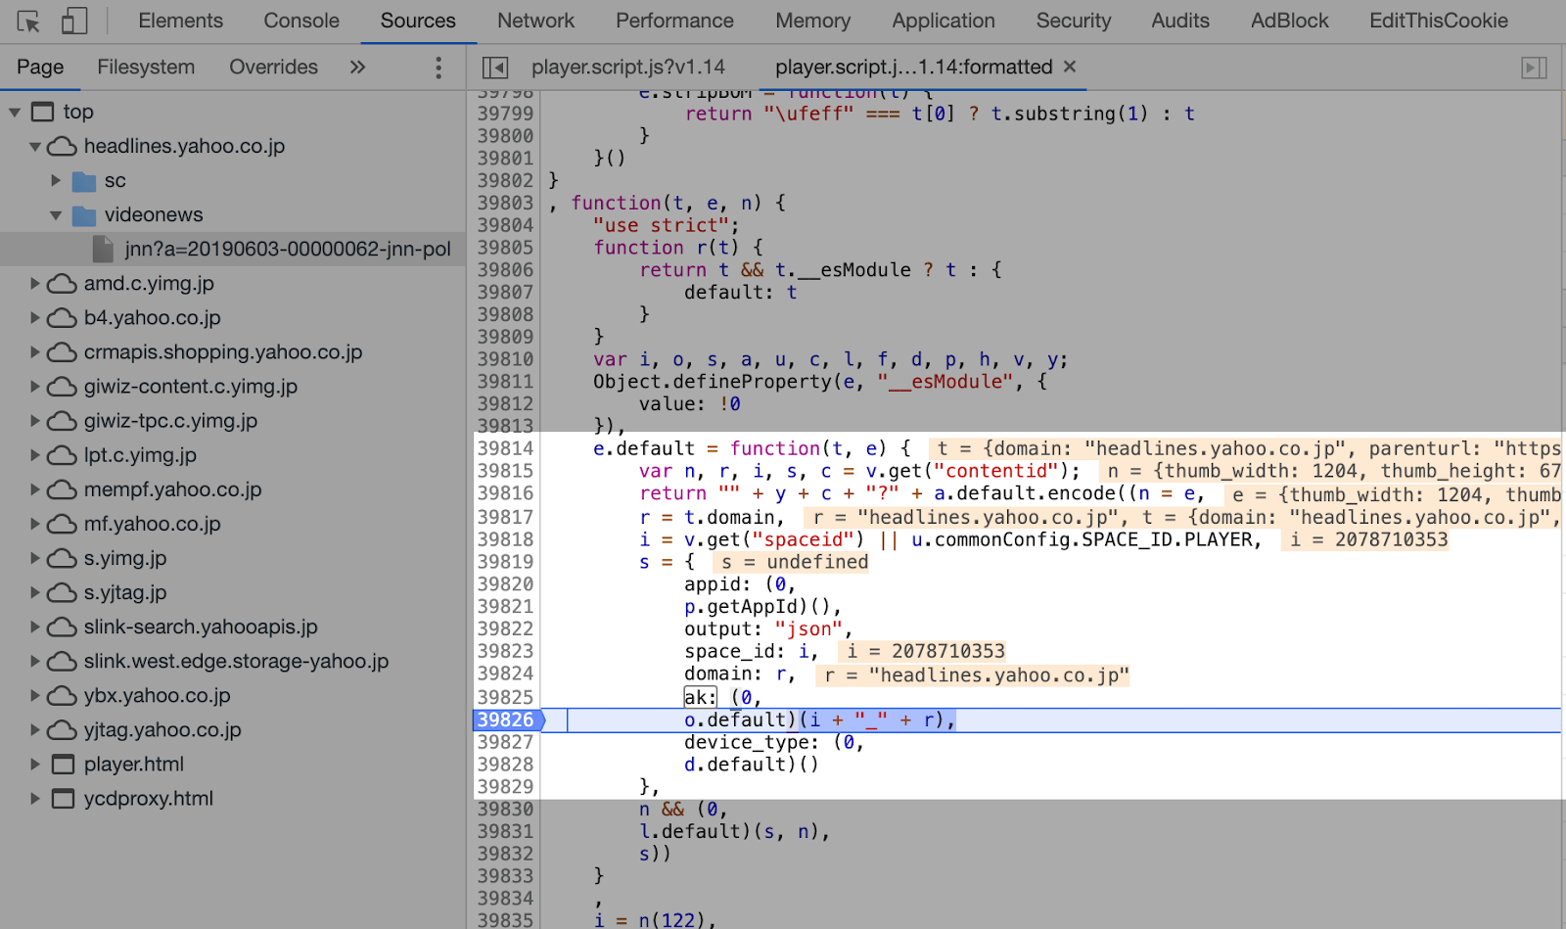Set a breakpoint on line 39823
The width and height of the screenshot is (1566, 929).
[505, 651]
